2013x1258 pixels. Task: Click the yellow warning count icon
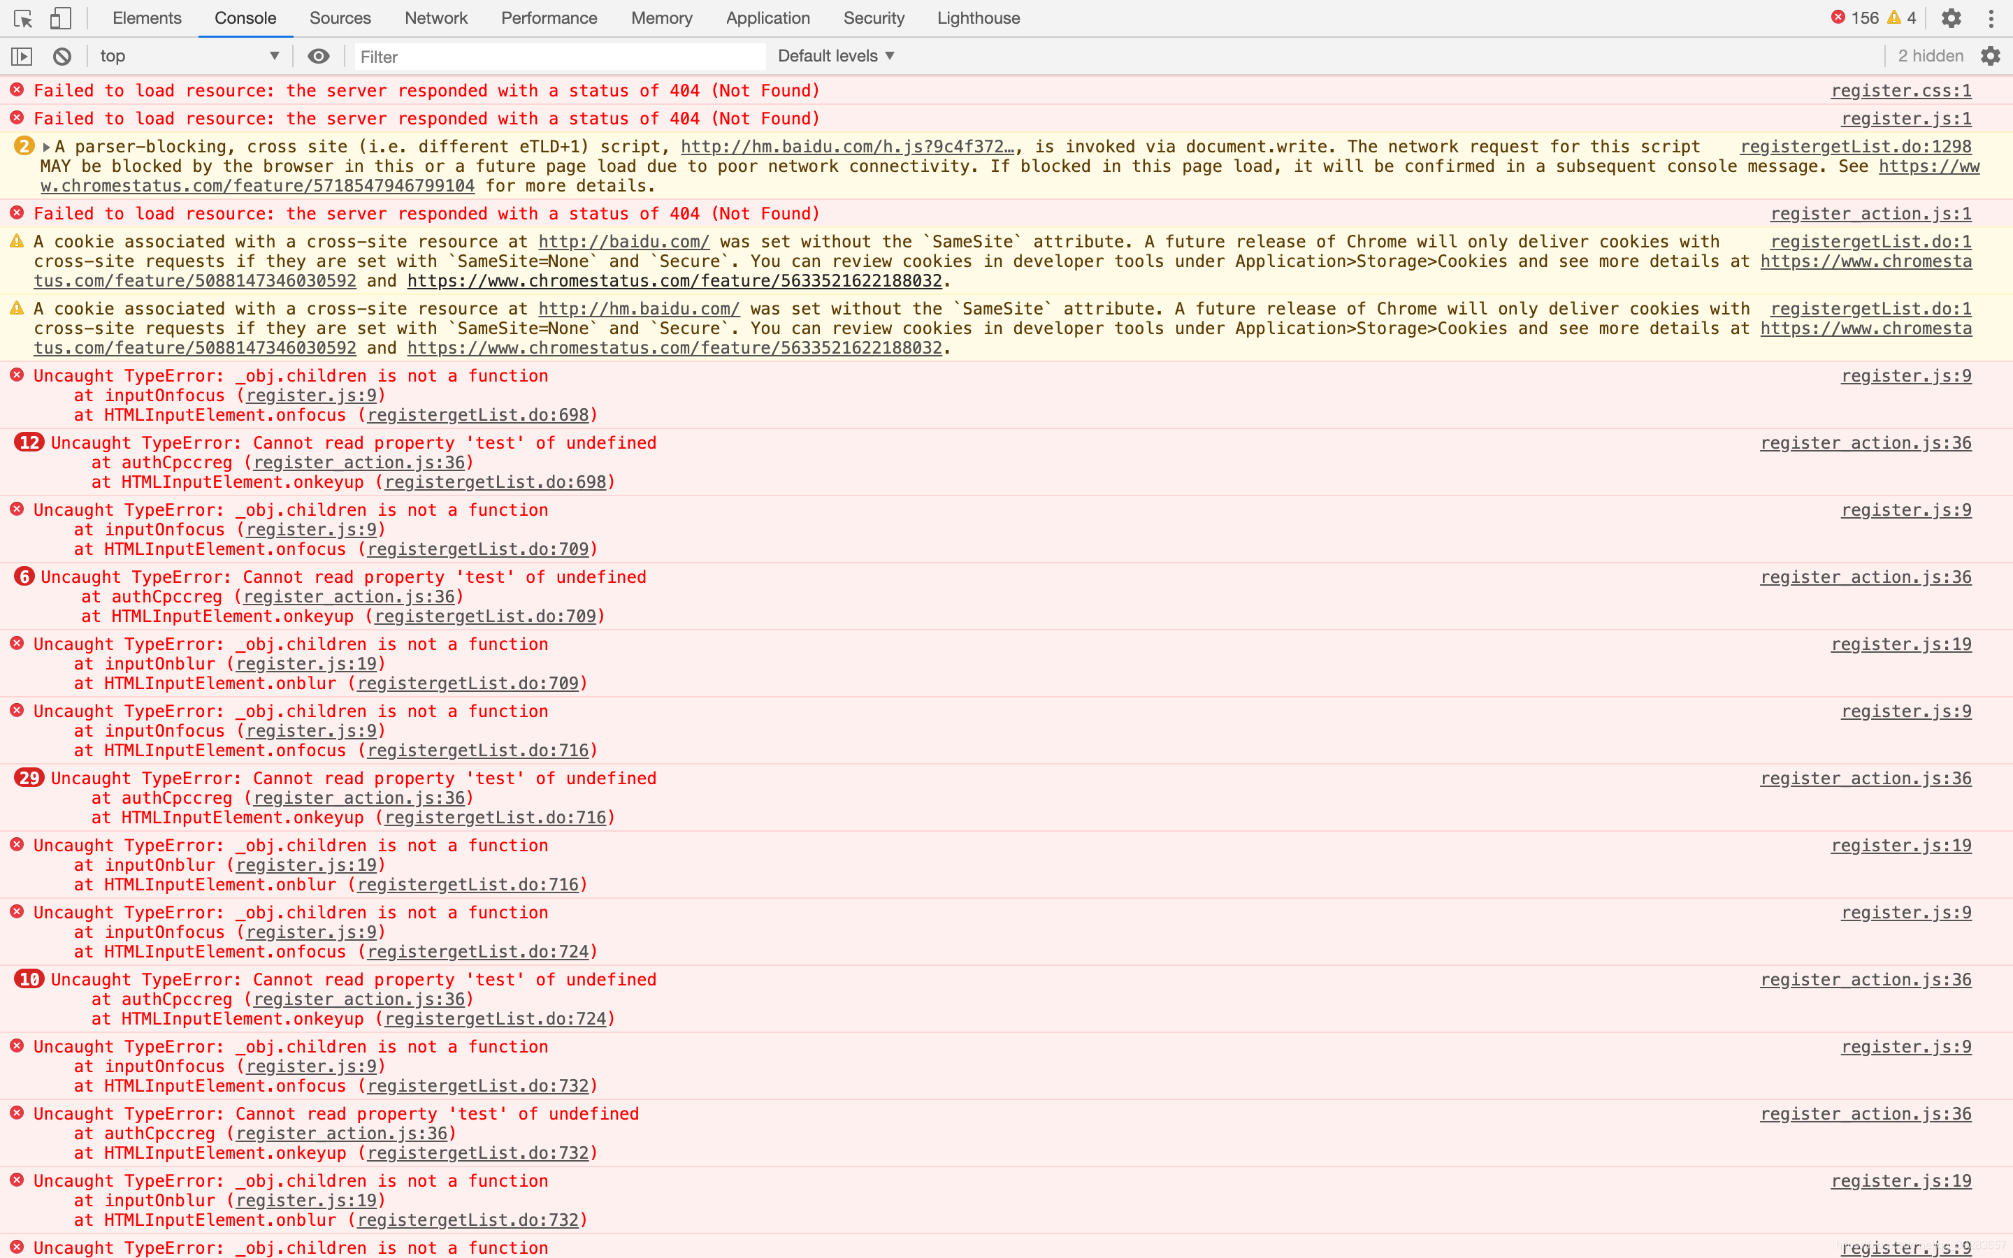1894,17
